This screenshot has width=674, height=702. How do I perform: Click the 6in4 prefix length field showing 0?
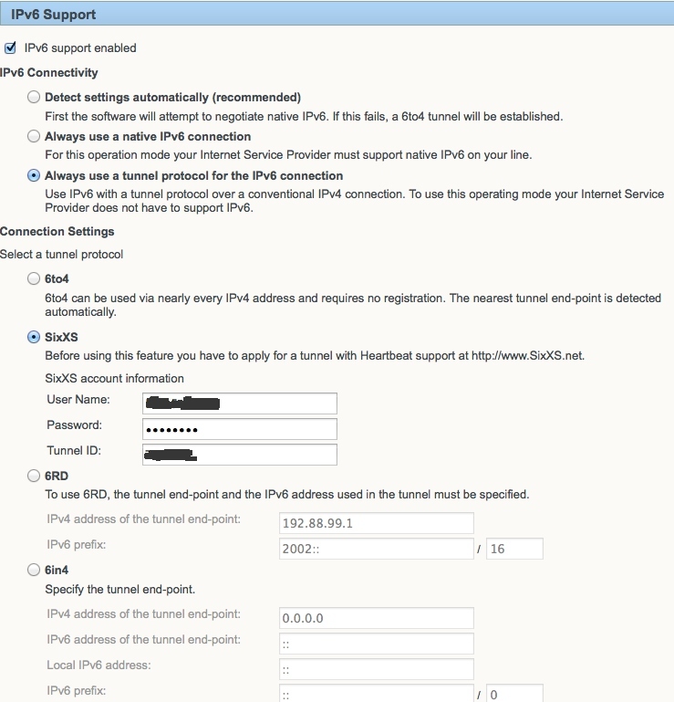tap(514, 693)
